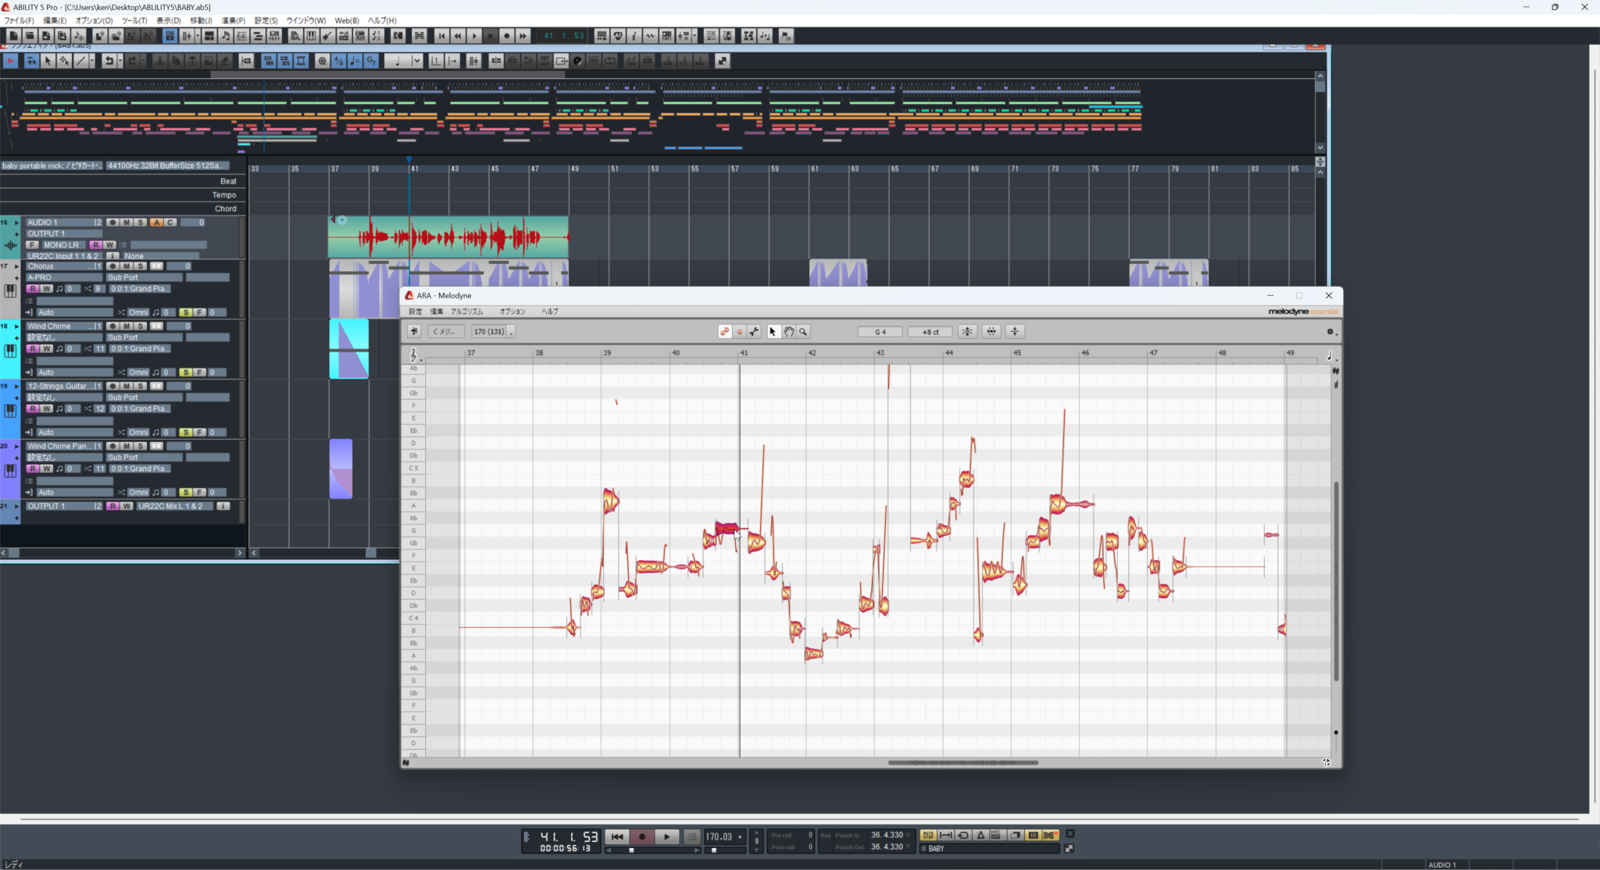Solo the Chorus track
The width and height of the screenshot is (1600, 870).
[x=140, y=266]
